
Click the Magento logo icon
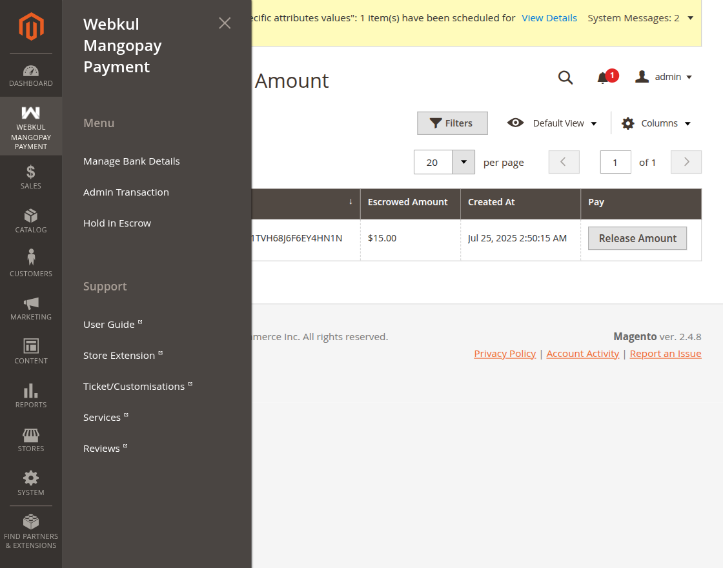31,26
